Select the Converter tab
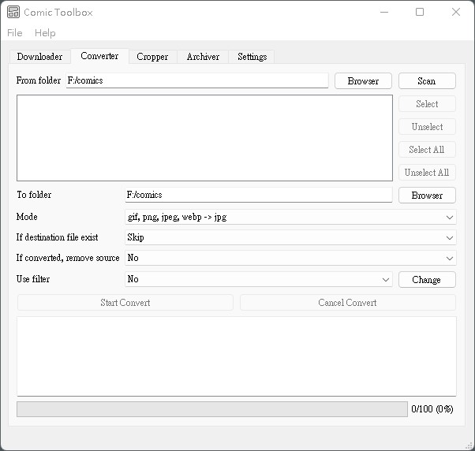The width and height of the screenshot is (475, 451). tap(99, 56)
